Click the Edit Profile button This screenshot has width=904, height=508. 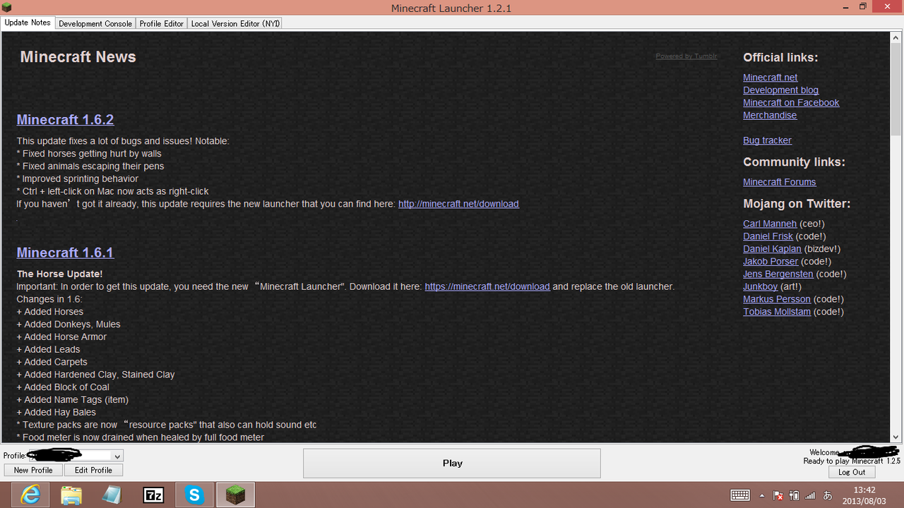(x=94, y=470)
